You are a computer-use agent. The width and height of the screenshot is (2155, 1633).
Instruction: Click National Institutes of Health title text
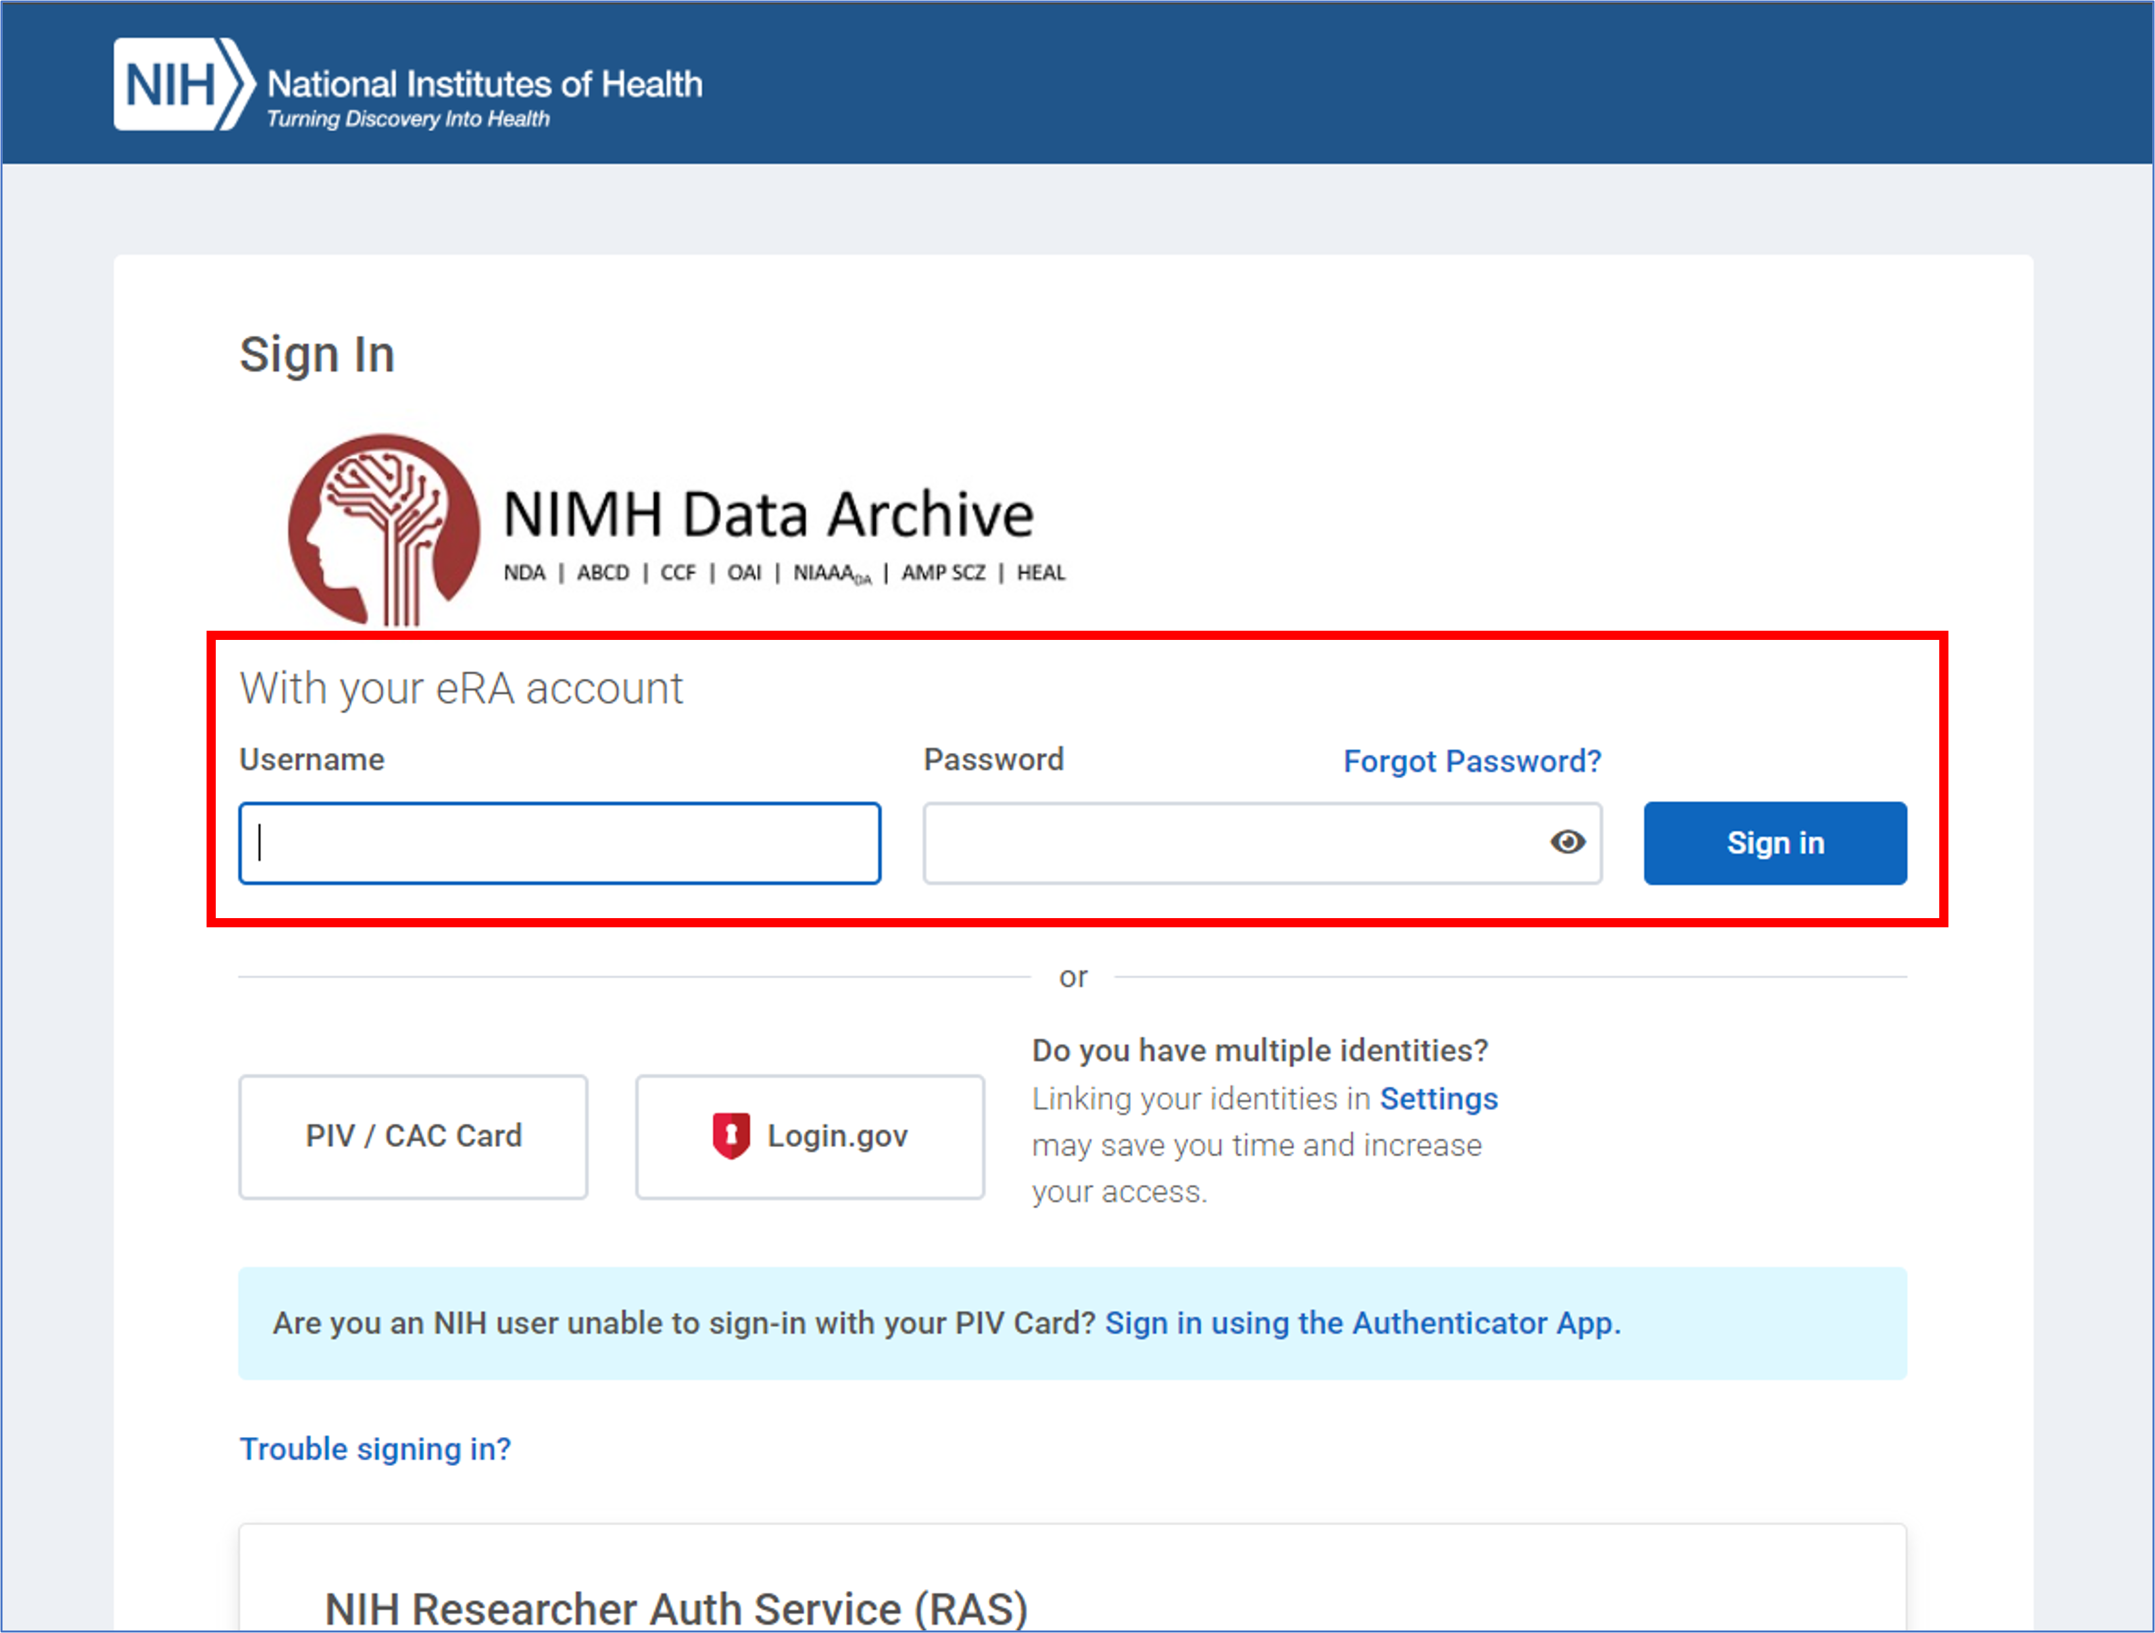click(484, 84)
